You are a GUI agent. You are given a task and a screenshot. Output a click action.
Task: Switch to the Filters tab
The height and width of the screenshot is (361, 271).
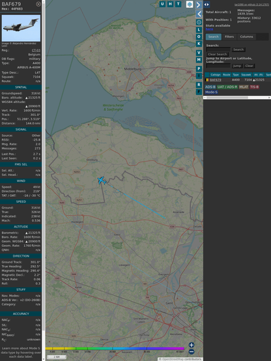(229, 37)
